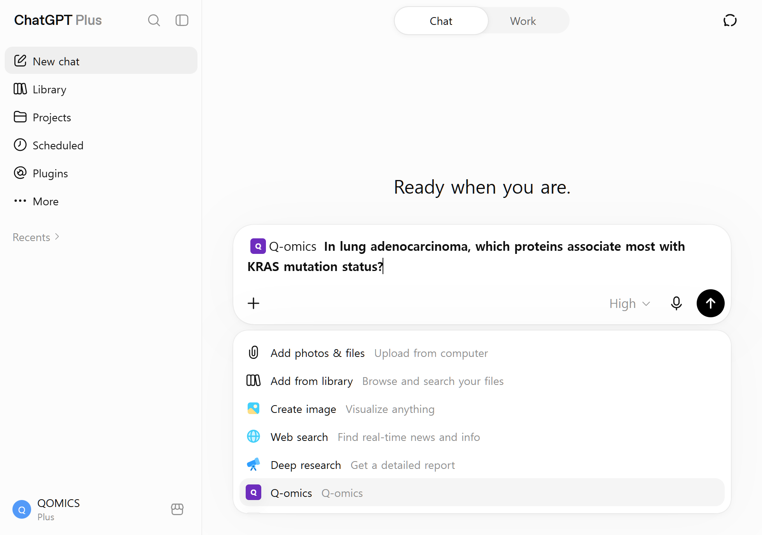Click the Plugins icon in sidebar
Screen dimensions: 762x535
[x=20, y=173]
